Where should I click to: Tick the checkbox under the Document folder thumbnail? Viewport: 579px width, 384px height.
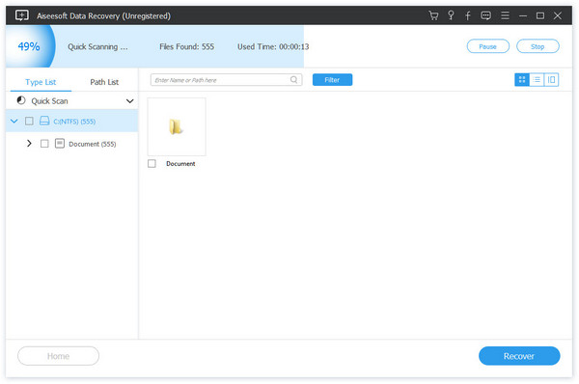coord(152,164)
